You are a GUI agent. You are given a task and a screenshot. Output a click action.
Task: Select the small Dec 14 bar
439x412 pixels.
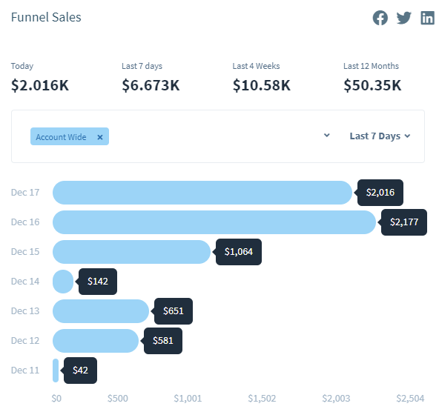click(63, 282)
